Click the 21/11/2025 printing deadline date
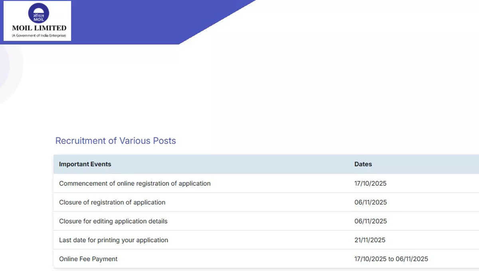 coord(370,240)
